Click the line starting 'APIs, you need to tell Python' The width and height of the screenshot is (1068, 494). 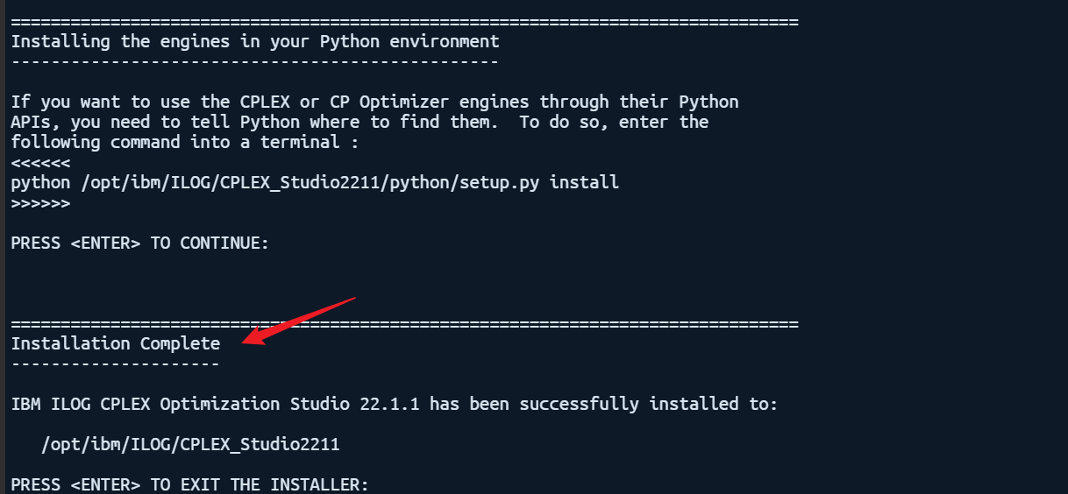tap(360, 122)
